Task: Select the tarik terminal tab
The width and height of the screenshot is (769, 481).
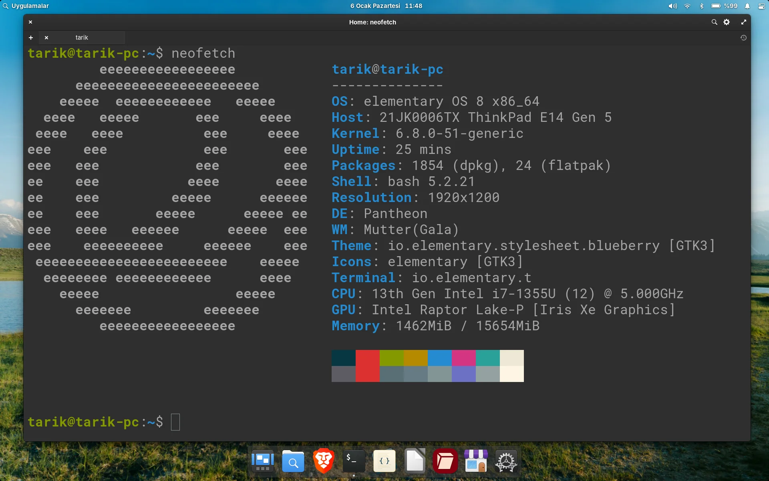Action: (82, 38)
